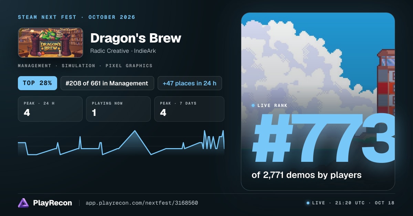Click the Dragon's Brew game thumbnail
The width and height of the screenshot is (413, 216).
click(51, 43)
